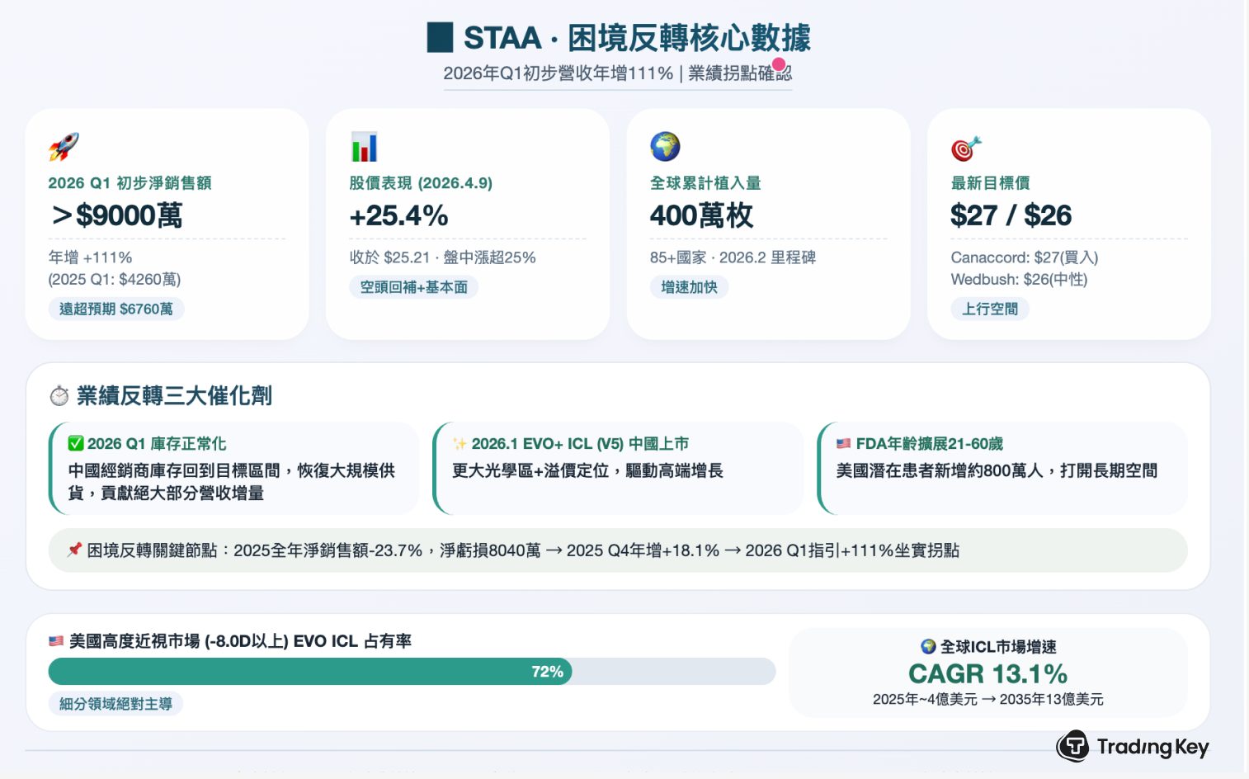Click the pushpin icon beside 困境反轉關鍵節點
The width and height of the screenshot is (1249, 779).
(x=74, y=550)
